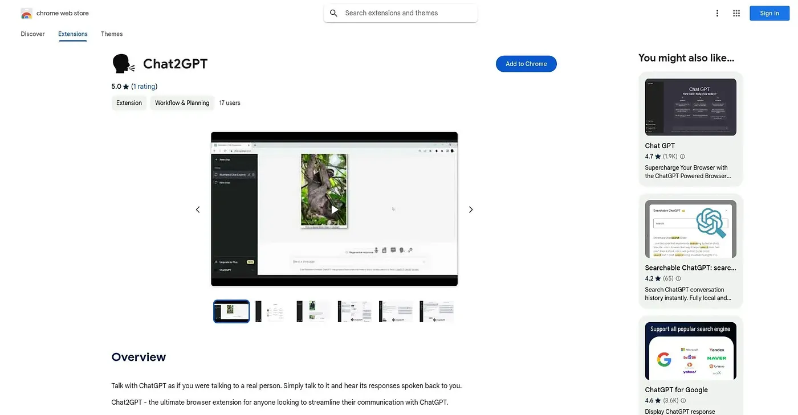
Task: Select the third preview thumbnail
Action: 313,311
